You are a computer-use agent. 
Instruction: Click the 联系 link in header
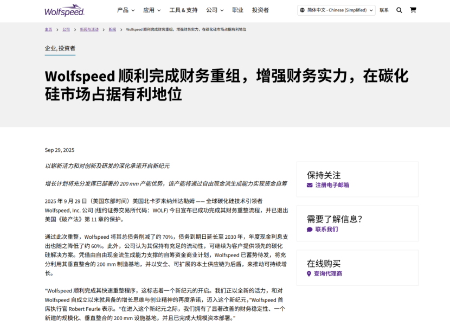point(384,10)
